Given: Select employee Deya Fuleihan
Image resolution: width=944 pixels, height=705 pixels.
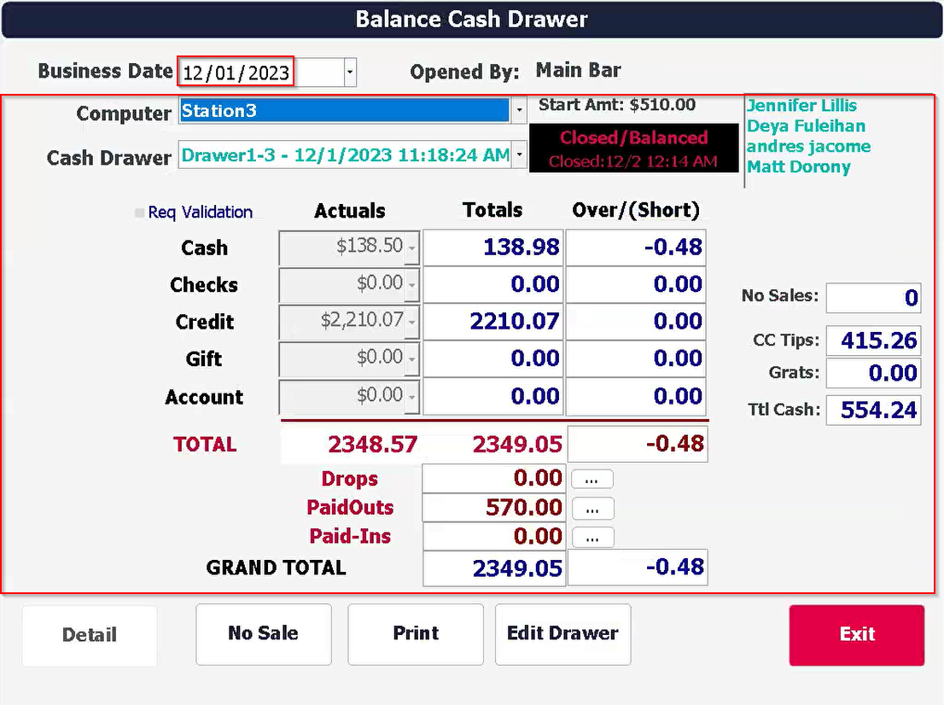Looking at the screenshot, I should pyautogui.click(x=806, y=125).
